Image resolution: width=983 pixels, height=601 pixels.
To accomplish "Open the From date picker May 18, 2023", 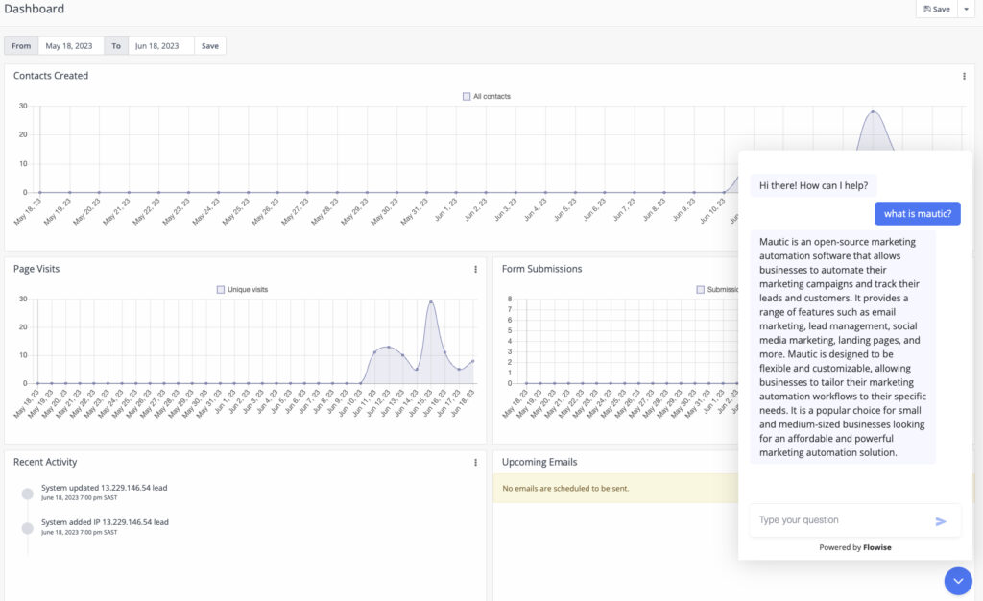I will [x=71, y=46].
